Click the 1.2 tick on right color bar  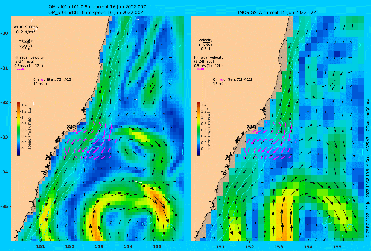point(204,111)
